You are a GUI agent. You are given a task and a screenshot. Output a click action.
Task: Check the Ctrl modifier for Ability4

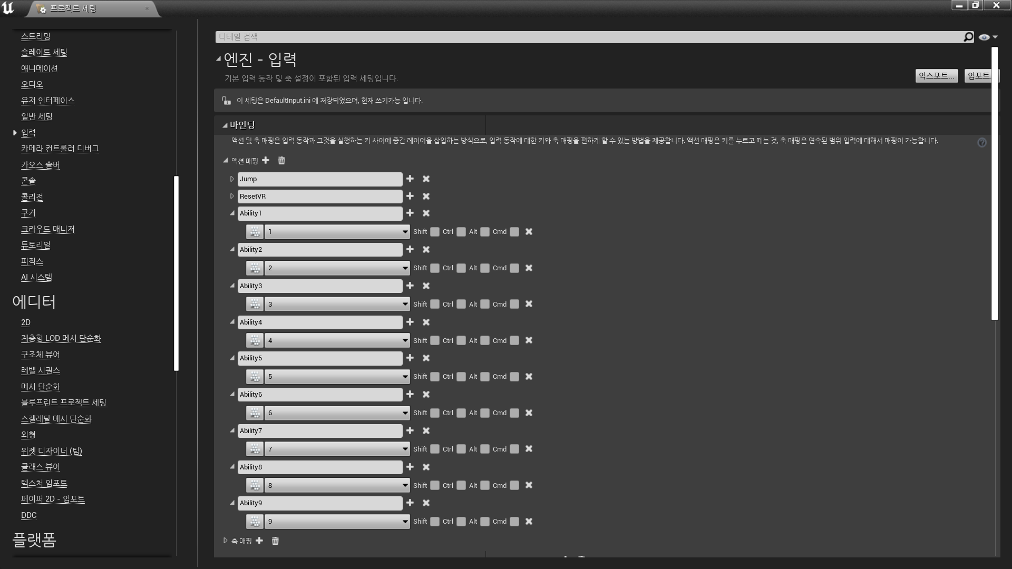461,340
